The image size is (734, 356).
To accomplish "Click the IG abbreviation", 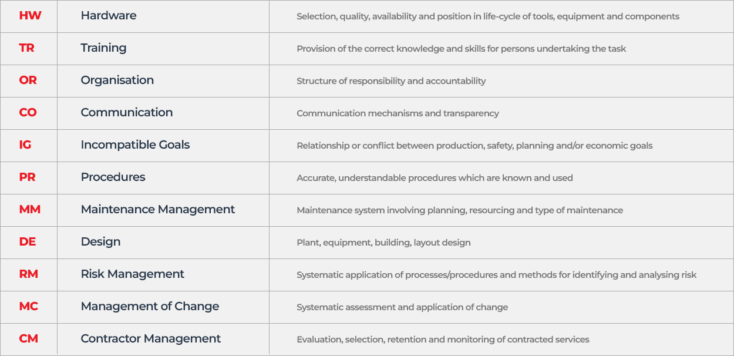I will click(x=25, y=145).
